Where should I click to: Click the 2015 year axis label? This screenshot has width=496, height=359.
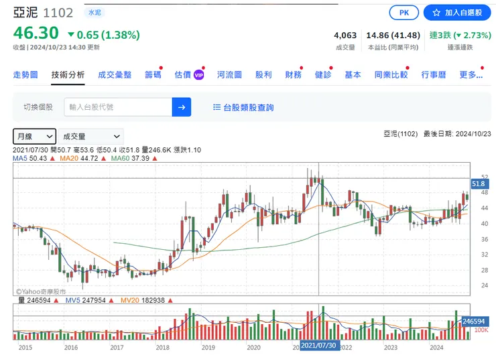point(25,348)
